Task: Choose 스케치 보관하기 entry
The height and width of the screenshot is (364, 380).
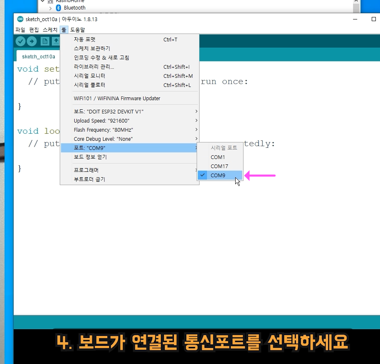Action: (130, 48)
